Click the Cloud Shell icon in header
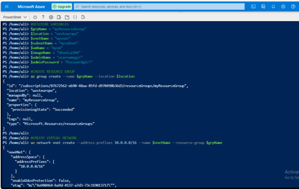The width and height of the screenshot is (299, 189). click(x=253, y=7)
